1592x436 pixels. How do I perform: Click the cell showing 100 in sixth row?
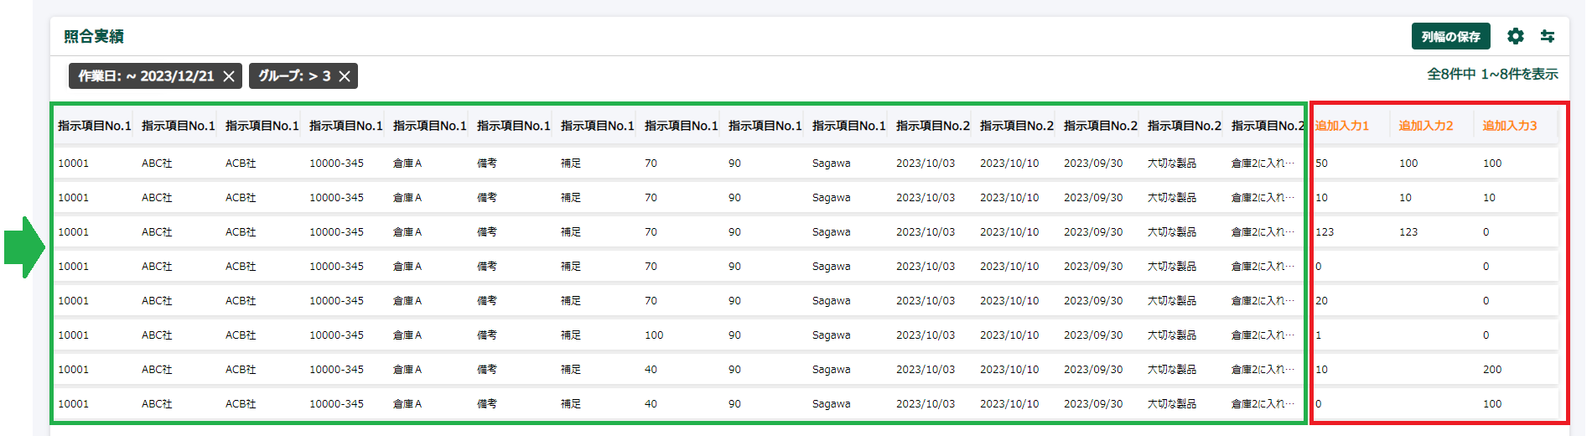click(x=654, y=335)
